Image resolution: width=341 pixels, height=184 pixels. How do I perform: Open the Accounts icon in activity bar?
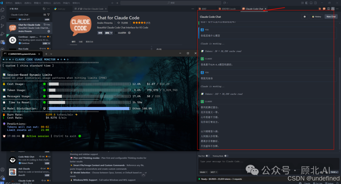pyautogui.click(x=3, y=170)
